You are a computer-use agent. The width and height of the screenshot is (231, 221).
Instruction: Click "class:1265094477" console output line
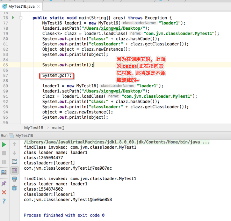43,158
